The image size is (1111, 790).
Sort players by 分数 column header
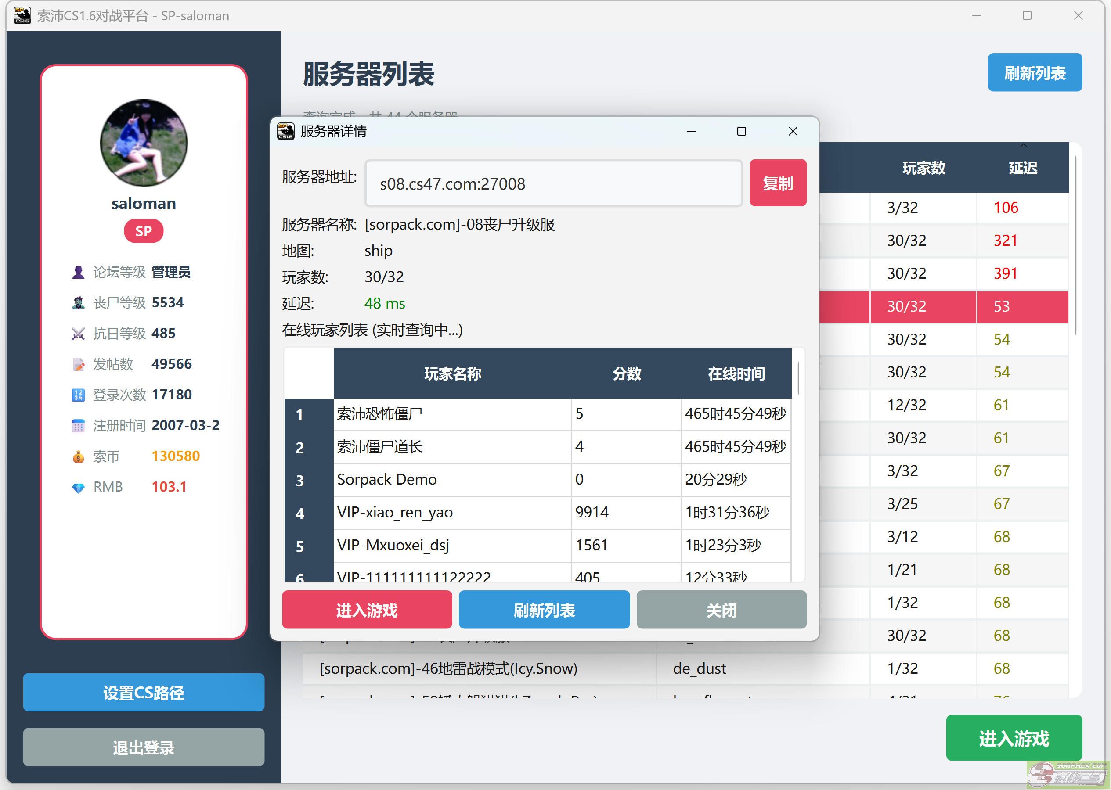(x=626, y=373)
